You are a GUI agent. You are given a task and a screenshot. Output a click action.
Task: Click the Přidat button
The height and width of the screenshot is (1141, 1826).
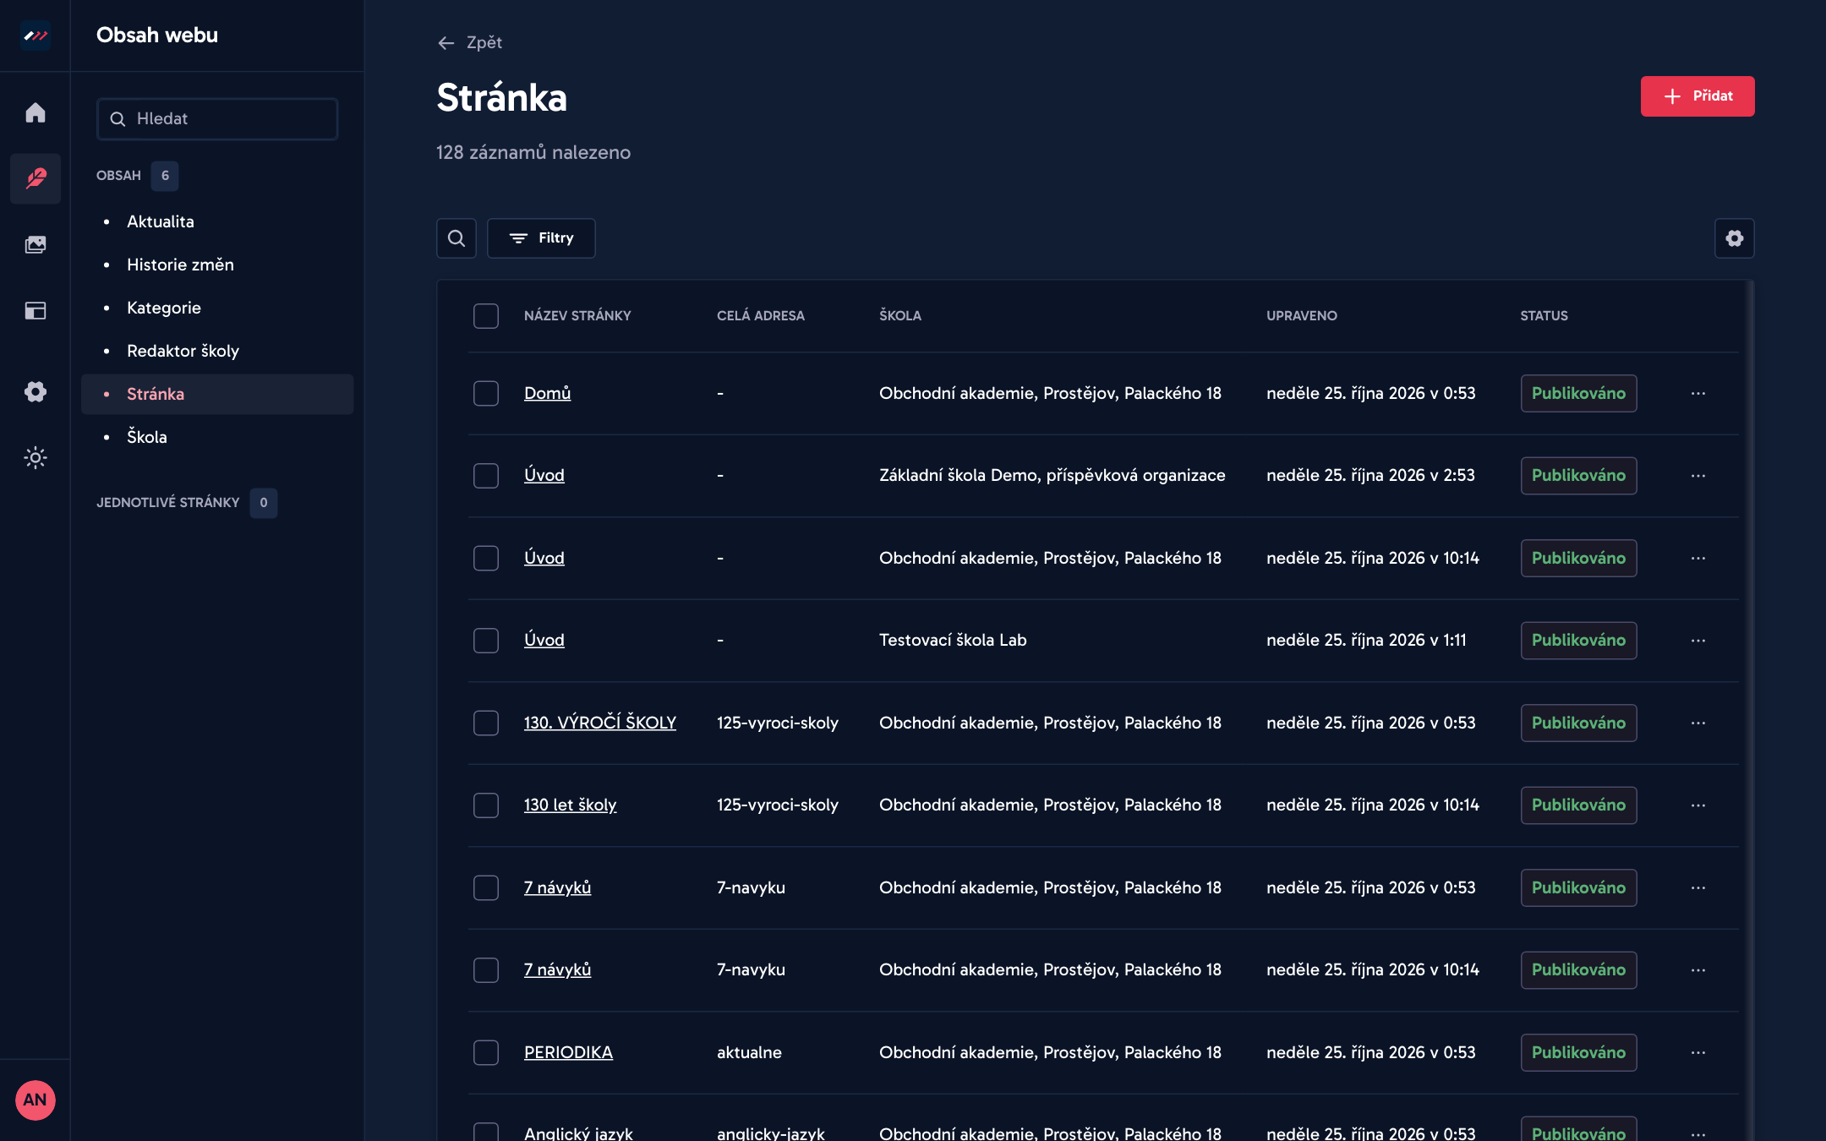1698,96
